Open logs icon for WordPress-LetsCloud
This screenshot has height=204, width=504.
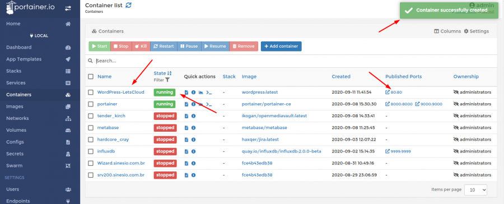pyautogui.click(x=186, y=92)
